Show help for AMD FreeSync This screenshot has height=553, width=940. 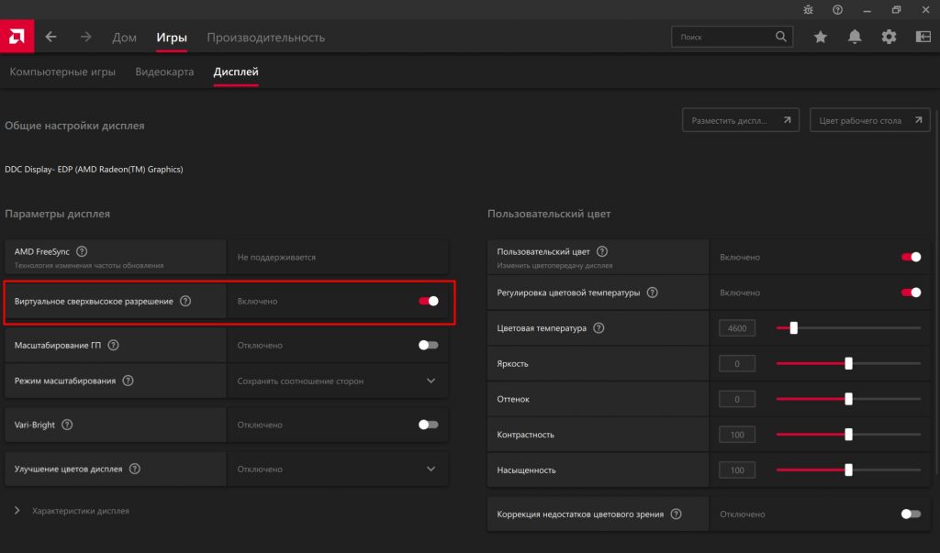(82, 251)
